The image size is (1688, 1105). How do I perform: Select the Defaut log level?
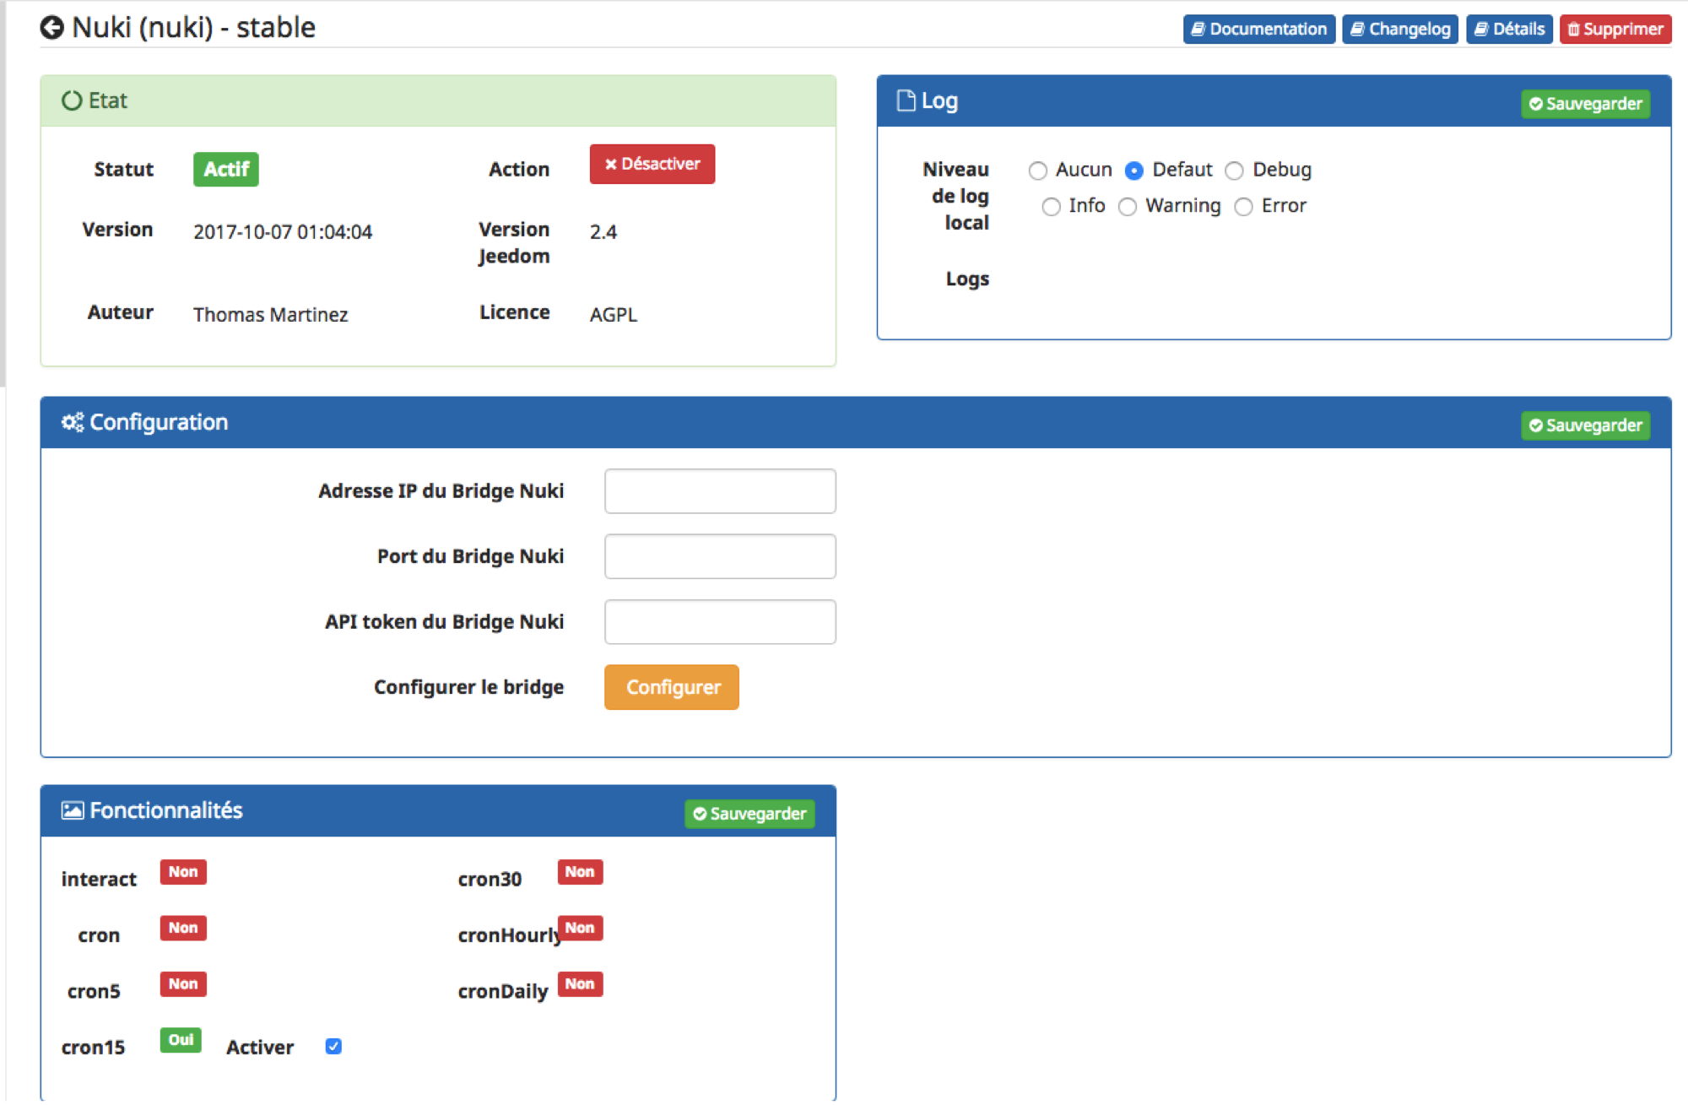pyautogui.click(x=1134, y=171)
